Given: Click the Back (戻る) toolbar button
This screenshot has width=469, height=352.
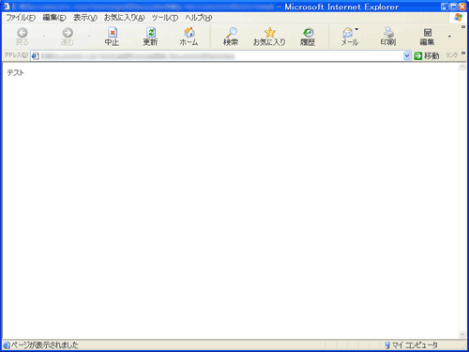Looking at the screenshot, I should point(23,37).
